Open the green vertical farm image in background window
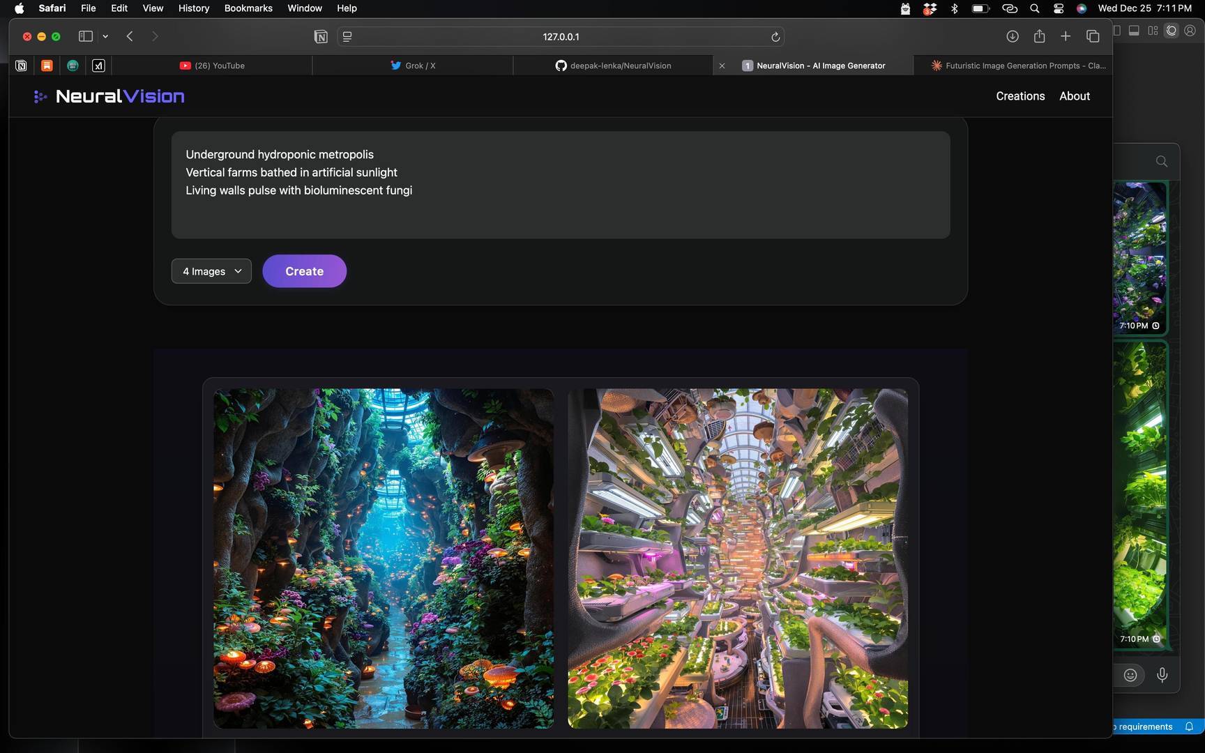The height and width of the screenshot is (753, 1205). (1139, 495)
